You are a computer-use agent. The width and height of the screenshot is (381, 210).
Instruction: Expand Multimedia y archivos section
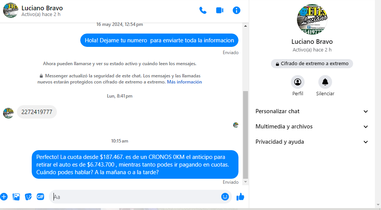point(312,127)
